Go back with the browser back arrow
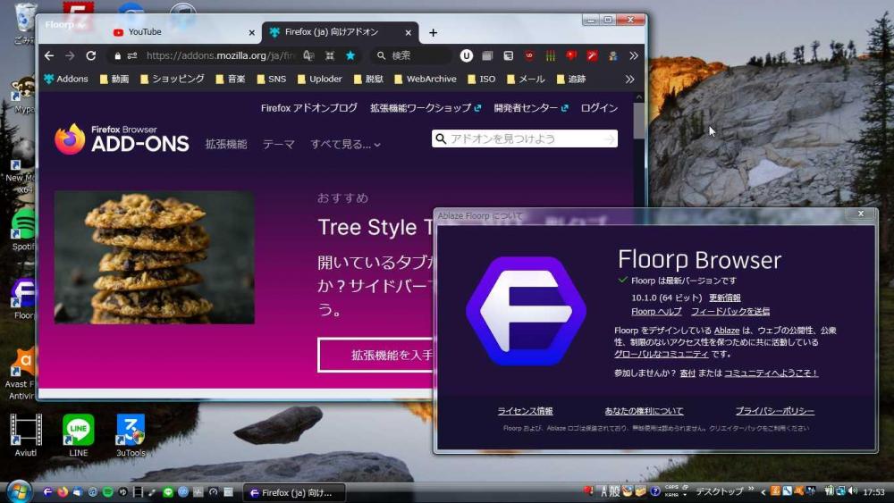 [x=49, y=55]
